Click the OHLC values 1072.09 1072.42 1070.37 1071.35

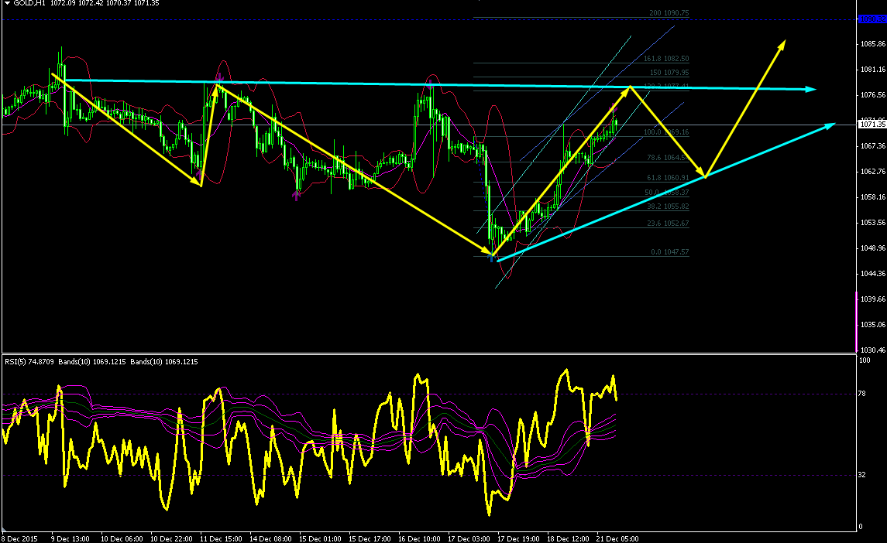(105, 3)
